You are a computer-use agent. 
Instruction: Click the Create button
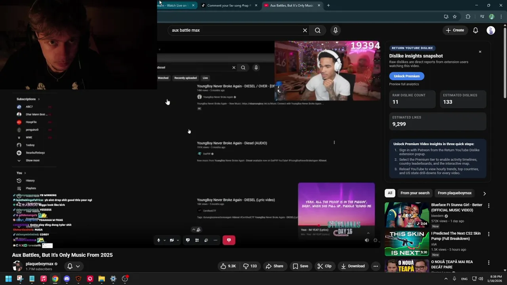coord(455,30)
